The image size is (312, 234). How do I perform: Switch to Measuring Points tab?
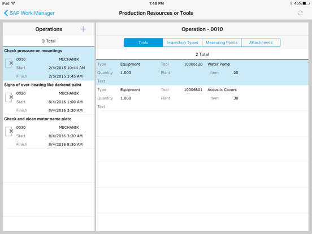coord(222,42)
